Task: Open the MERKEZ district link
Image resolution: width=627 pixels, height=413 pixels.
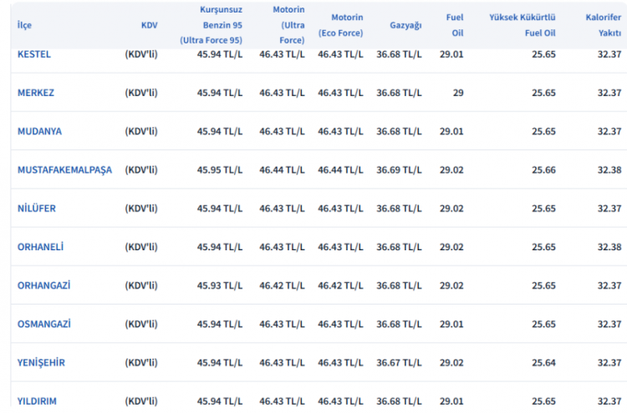Action: (x=36, y=93)
